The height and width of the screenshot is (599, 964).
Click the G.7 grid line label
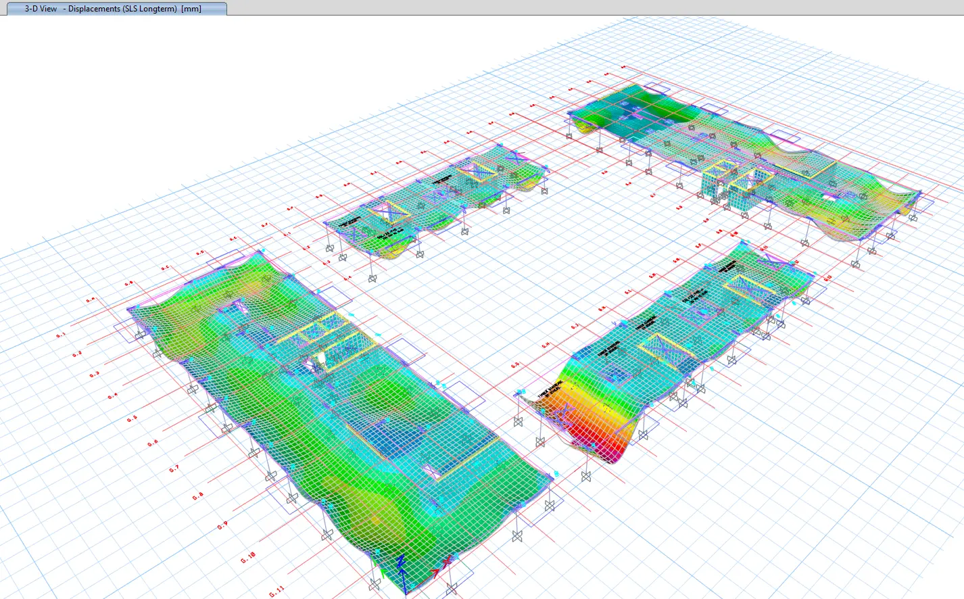click(x=174, y=469)
